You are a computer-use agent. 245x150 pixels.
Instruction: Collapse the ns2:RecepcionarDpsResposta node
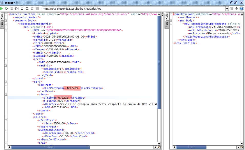point(171,24)
